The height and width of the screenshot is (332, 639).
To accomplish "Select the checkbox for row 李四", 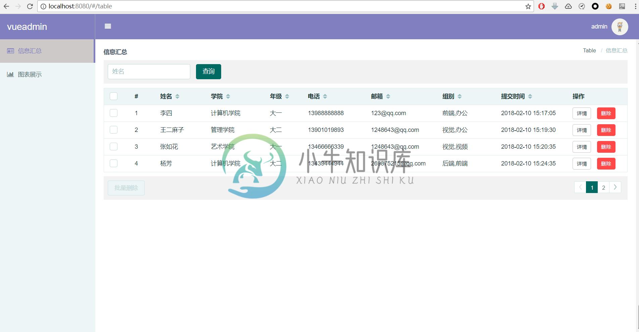I will (x=114, y=113).
